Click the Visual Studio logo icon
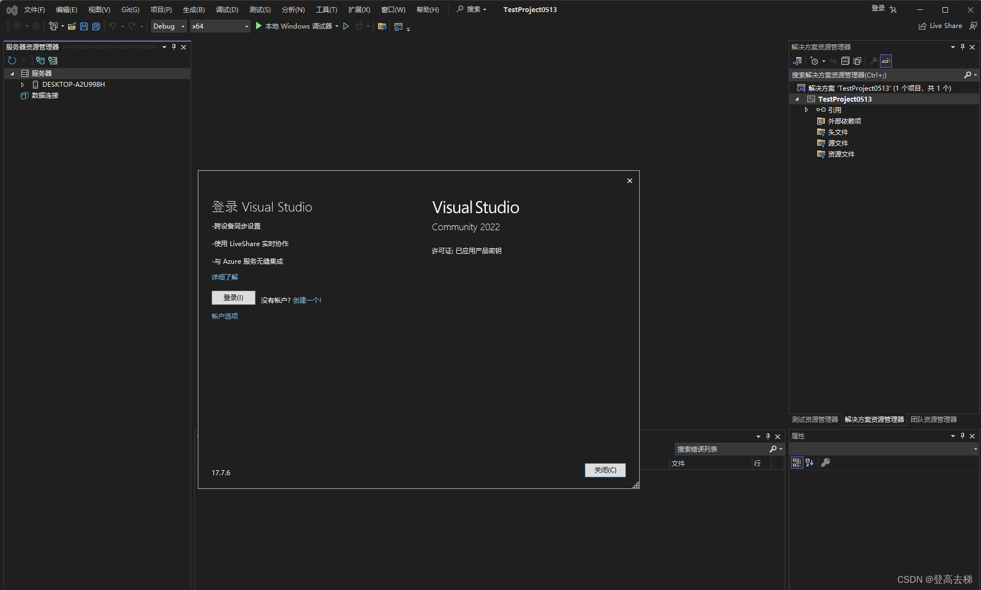Viewport: 981px width, 590px height. pos(12,10)
